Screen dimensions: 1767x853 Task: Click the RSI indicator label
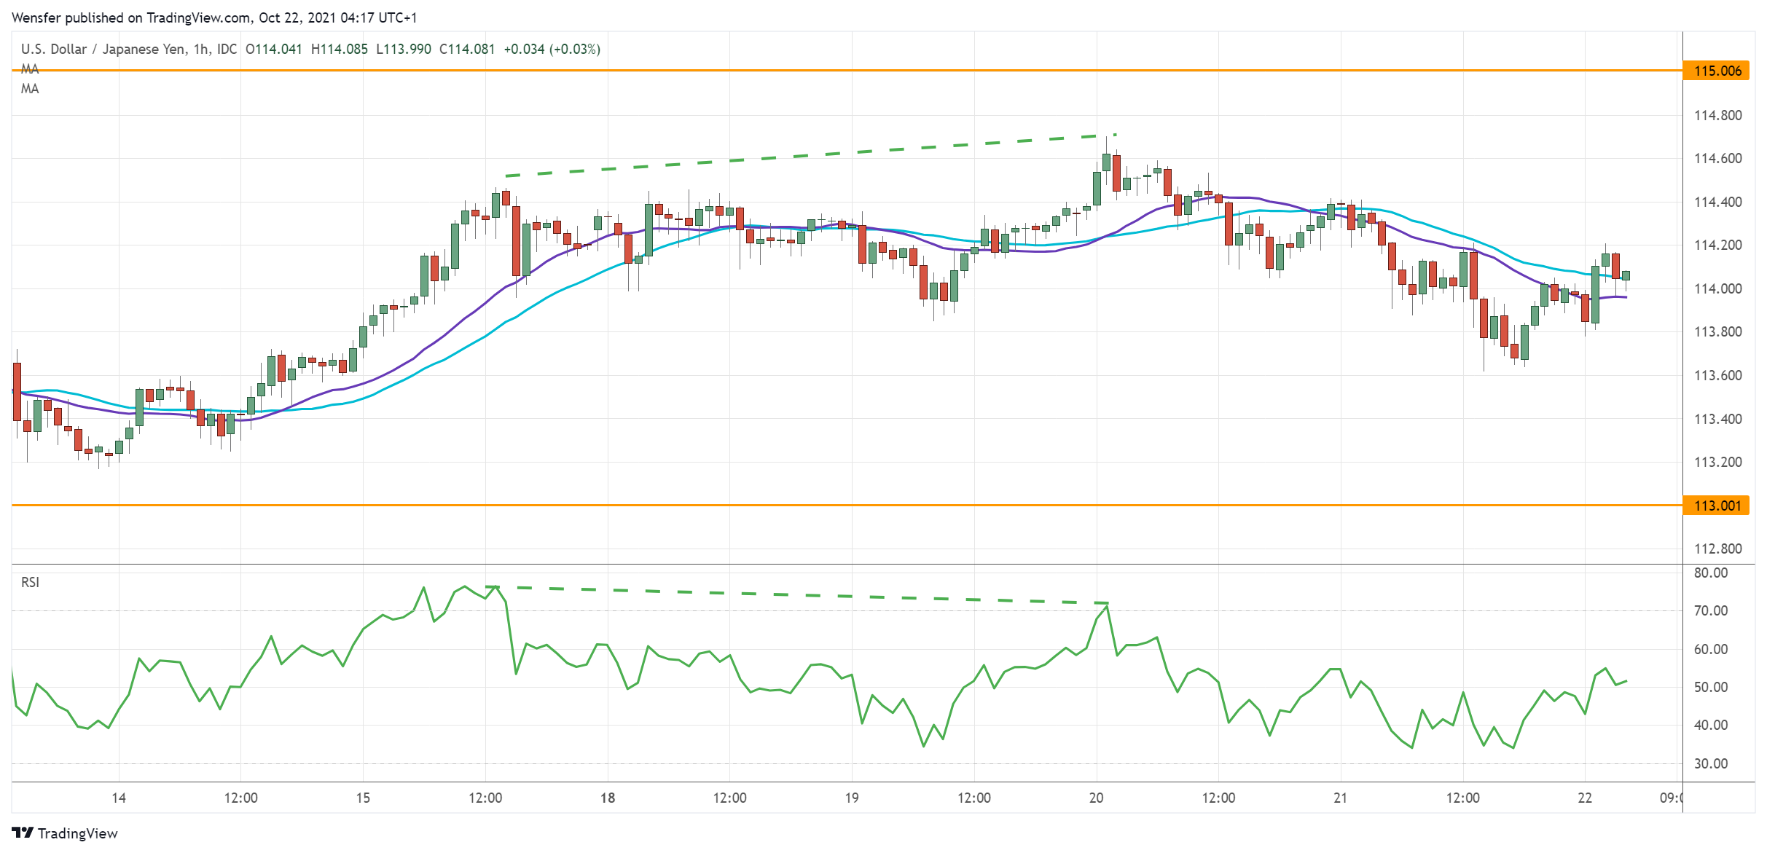30,582
